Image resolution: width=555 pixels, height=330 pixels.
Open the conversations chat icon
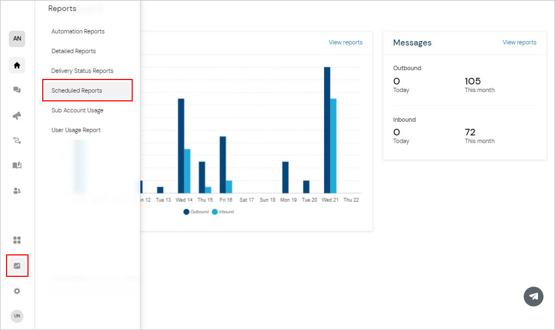(17, 90)
